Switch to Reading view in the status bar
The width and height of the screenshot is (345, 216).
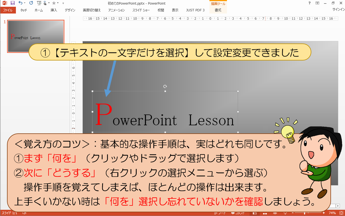(x=275, y=213)
